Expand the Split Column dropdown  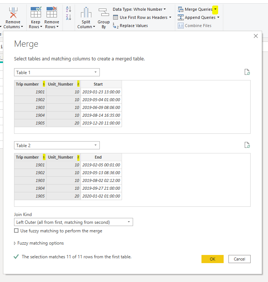[94, 27]
